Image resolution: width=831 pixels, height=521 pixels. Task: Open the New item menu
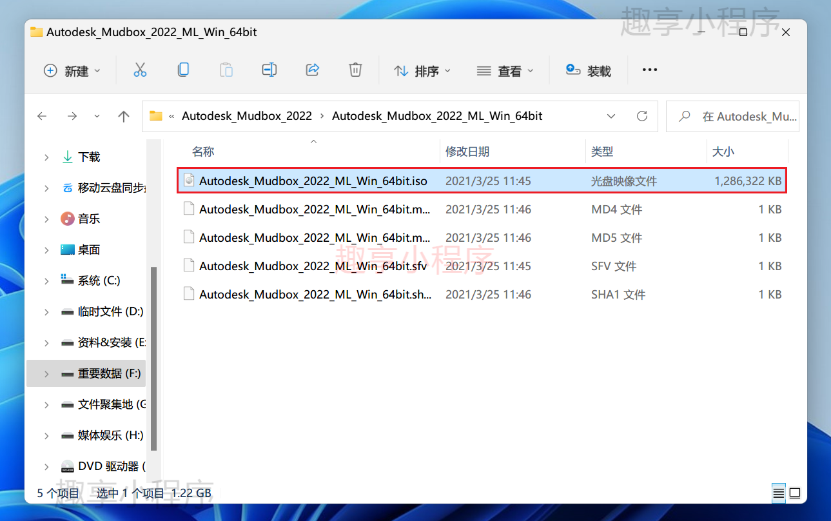(x=72, y=71)
